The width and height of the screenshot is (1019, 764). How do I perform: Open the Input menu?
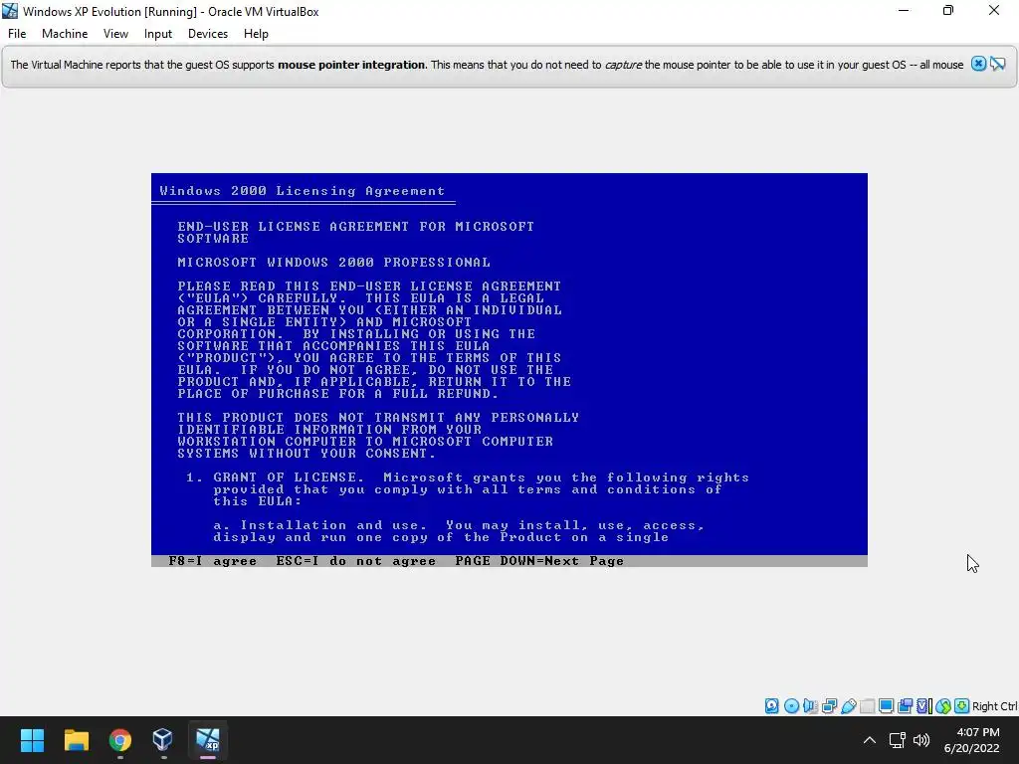[x=158, y=34]
